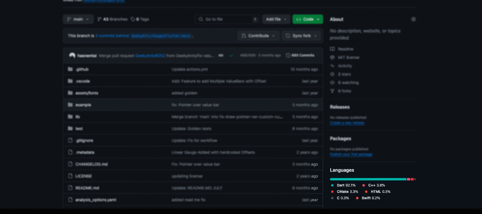Open the 660 Commits history link
This screenshot has height=214, width=482.
click(x=300, y=55)
